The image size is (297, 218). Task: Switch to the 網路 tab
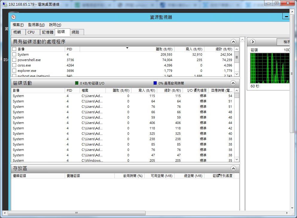tap(77, 32)
